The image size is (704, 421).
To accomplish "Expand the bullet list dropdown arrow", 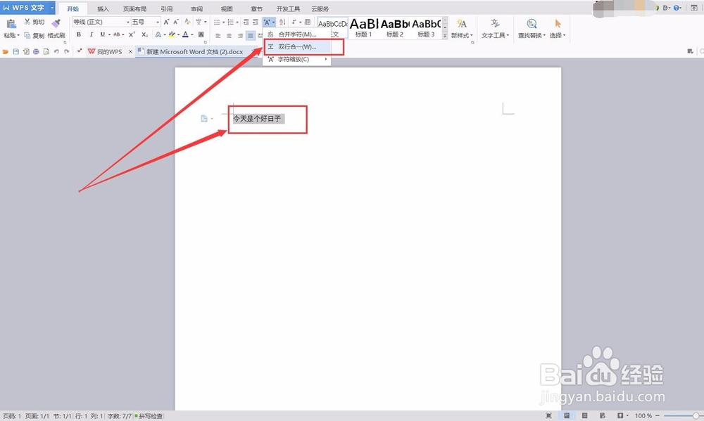I will [224, 22].
